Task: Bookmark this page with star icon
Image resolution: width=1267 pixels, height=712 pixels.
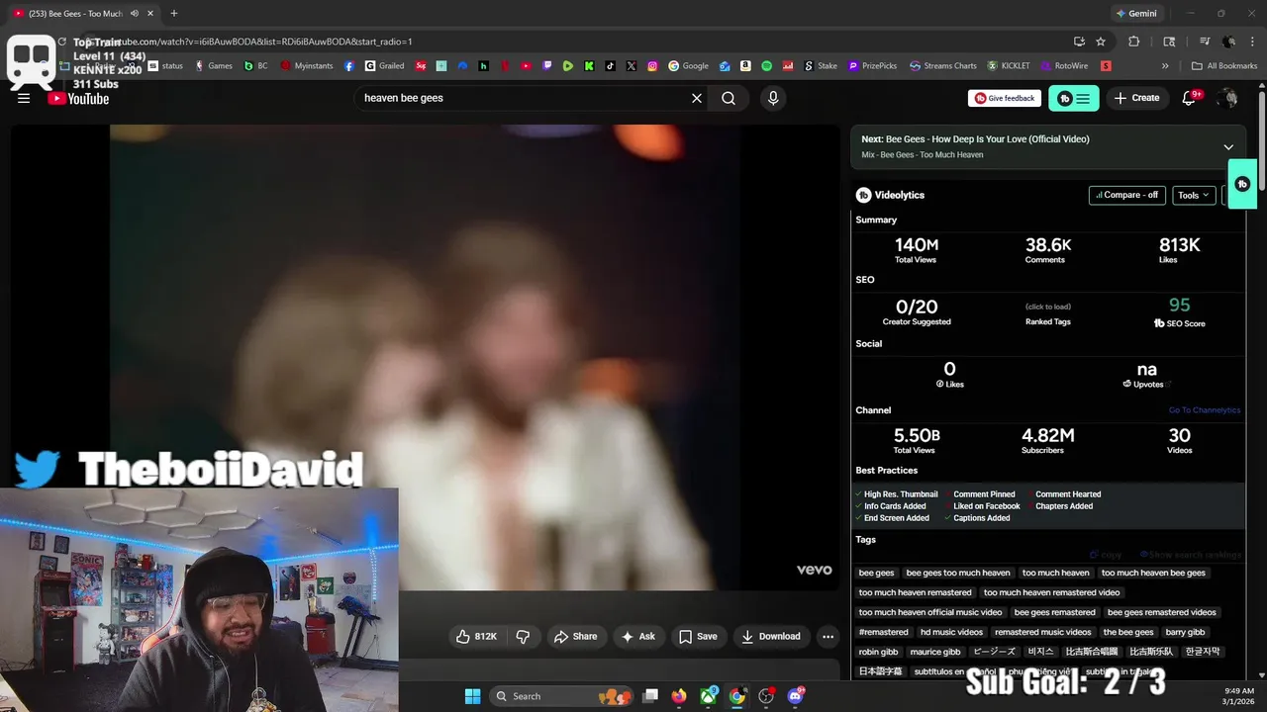Action: pos(1101,42)
